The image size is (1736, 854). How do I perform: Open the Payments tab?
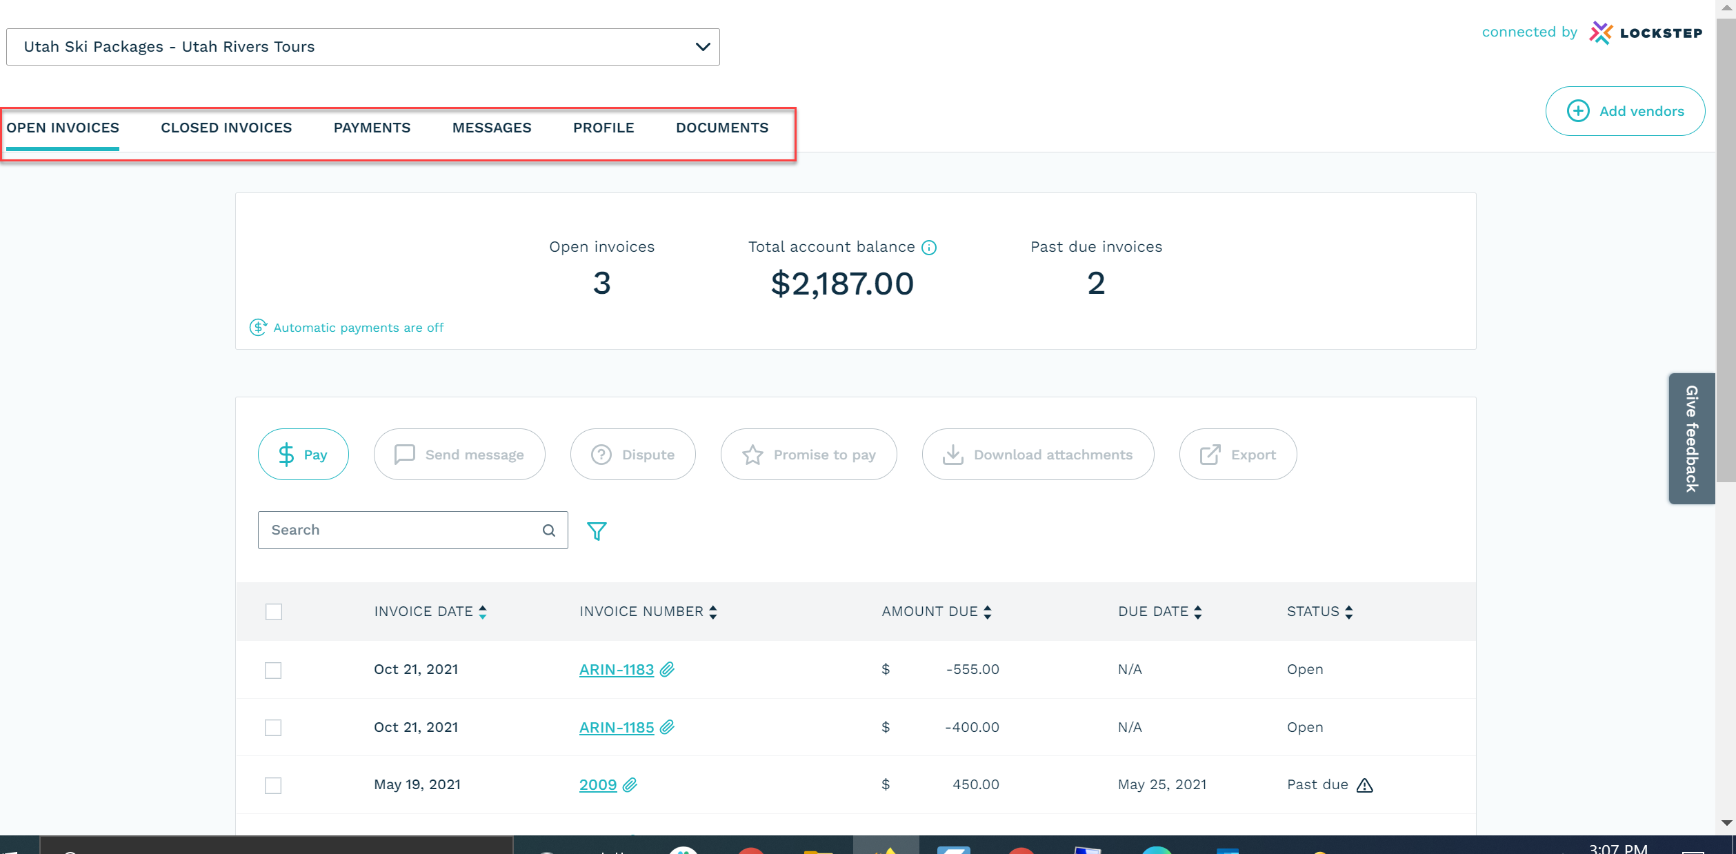[x=372, y=128]
